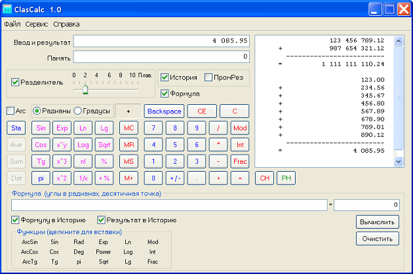Click the Sqrt button
Image resolution: width=413 pixels, height=274 pixels.
point(104,145)
